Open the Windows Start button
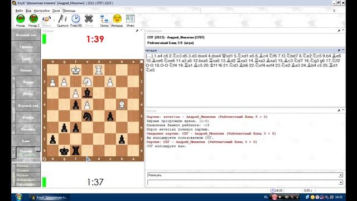The height and width of the screenshot is (201, 357). click(18, 197)
